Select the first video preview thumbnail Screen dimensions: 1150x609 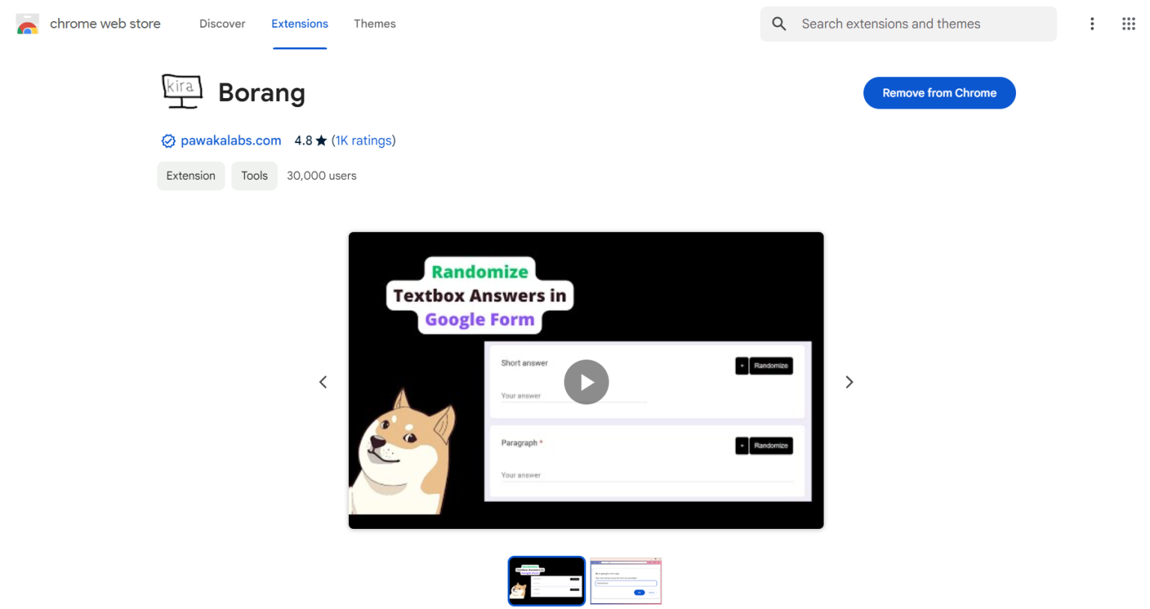point(547,581)
